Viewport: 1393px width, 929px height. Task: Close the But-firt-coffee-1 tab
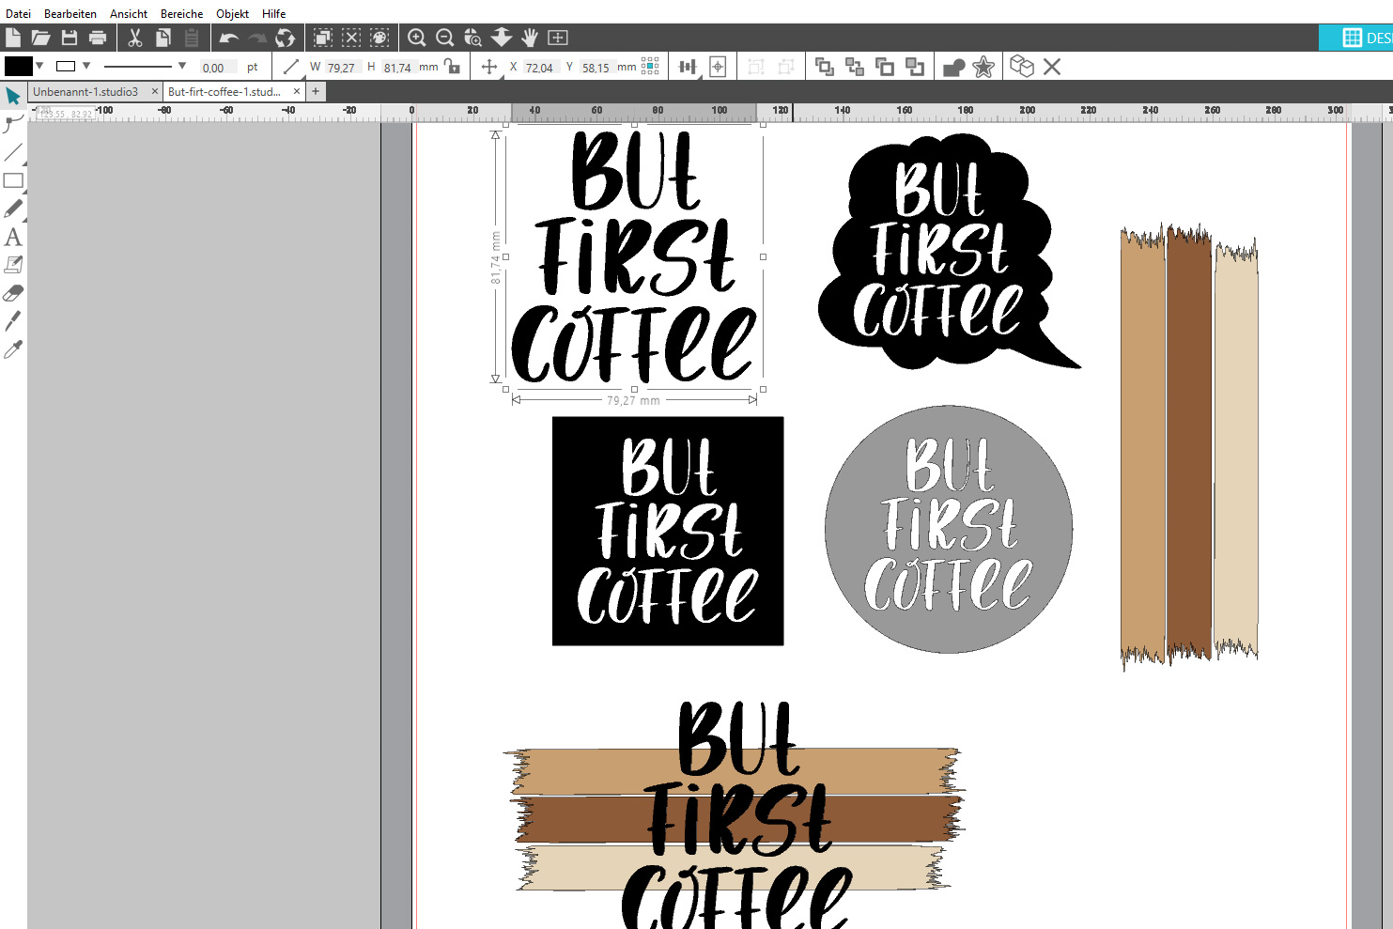[297, 91]
